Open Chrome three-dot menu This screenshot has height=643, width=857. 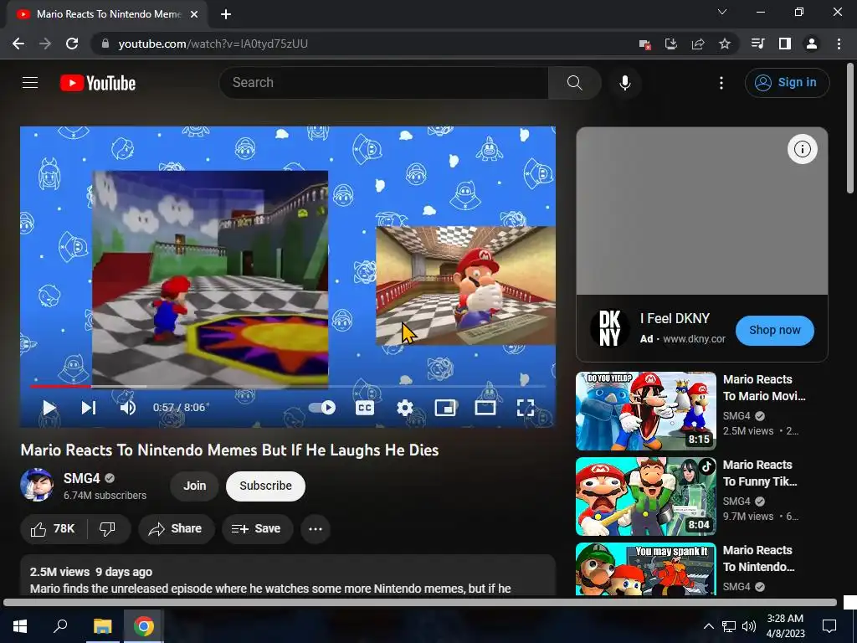[839, 44]
